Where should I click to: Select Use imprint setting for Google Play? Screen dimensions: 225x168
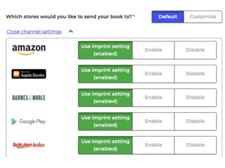pyautogui.click(x=105, y=121)
